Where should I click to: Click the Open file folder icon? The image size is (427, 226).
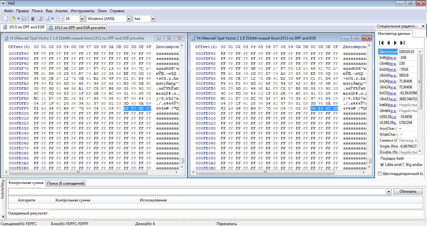[x=13, y=19]
